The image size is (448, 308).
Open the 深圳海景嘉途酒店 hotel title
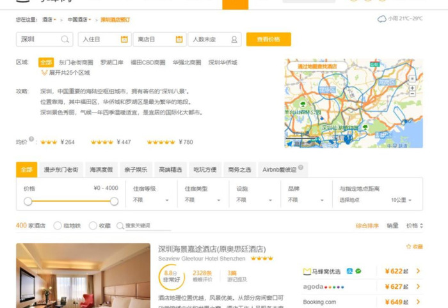click(x=212, y=249)
